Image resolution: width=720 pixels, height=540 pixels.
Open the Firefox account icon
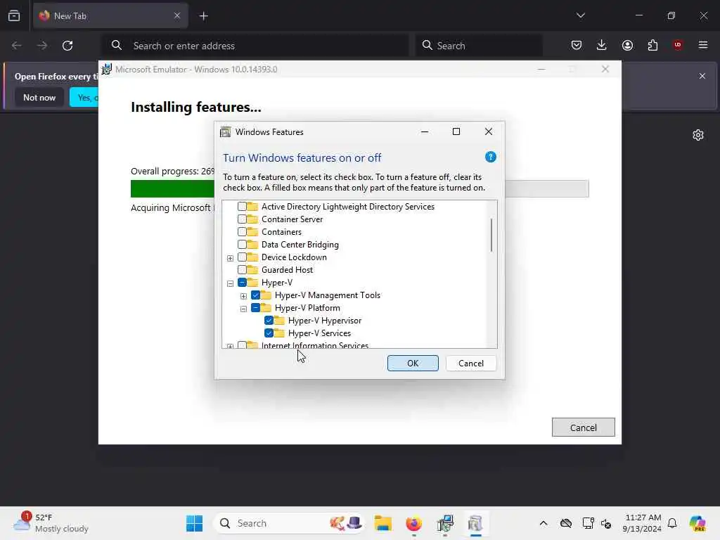pyautogui.click(x=627, y=45)
